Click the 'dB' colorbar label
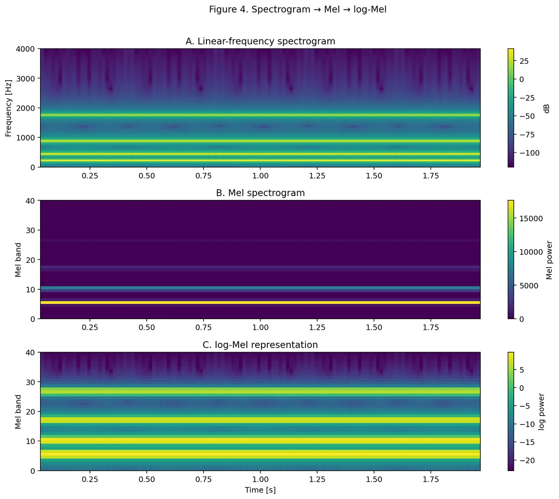This screenshot has width=559, height=499. 547,108
